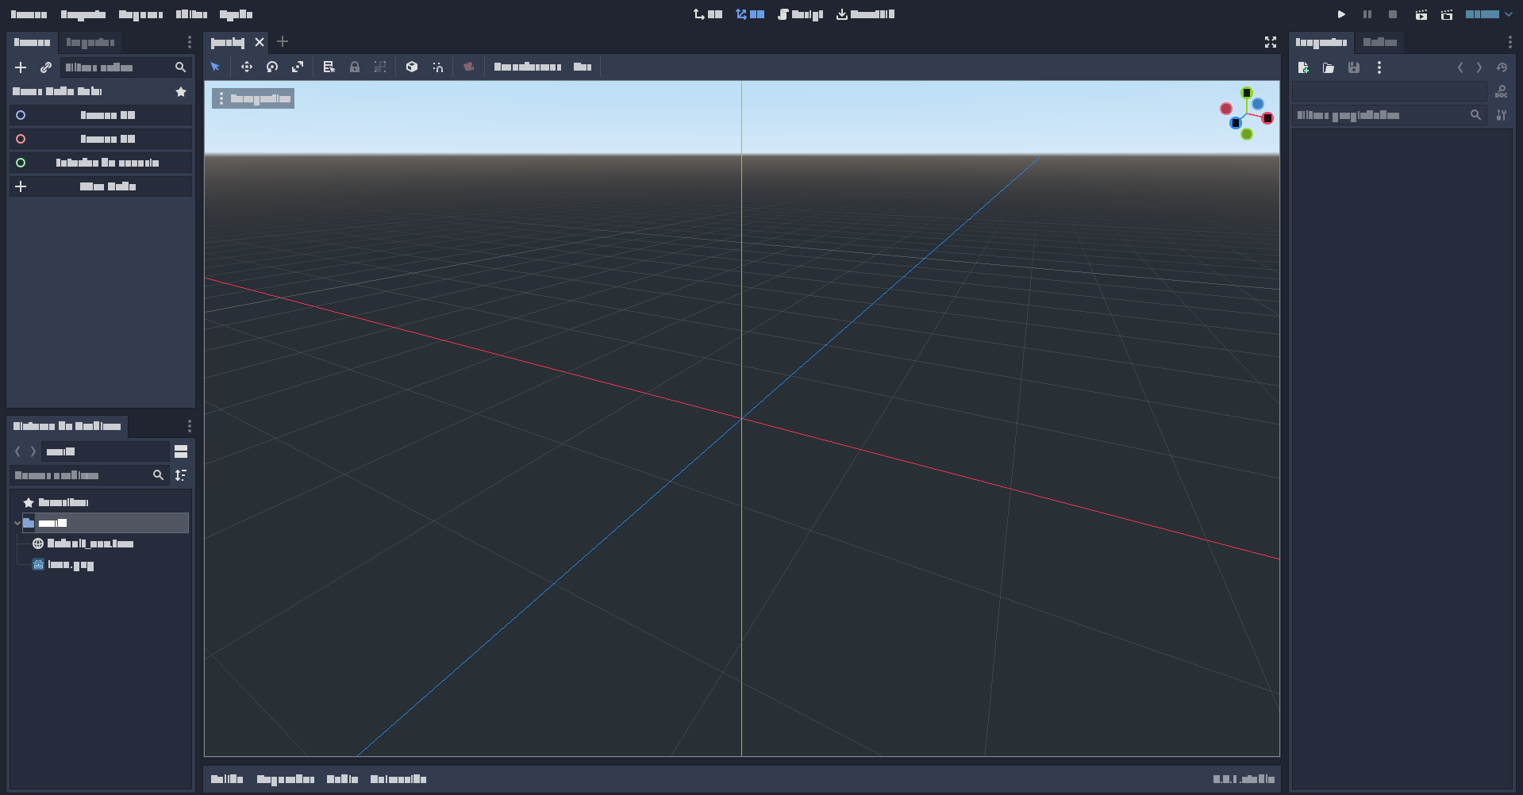1523x795 pixels.
Task: Open the Perspective view menu in the viewport
Action: (x=252, y=98)
